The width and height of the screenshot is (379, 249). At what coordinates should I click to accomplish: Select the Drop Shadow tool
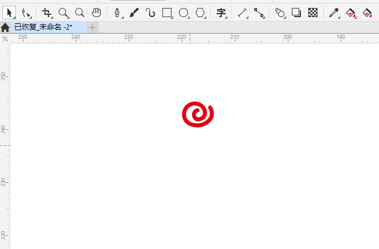296,13
